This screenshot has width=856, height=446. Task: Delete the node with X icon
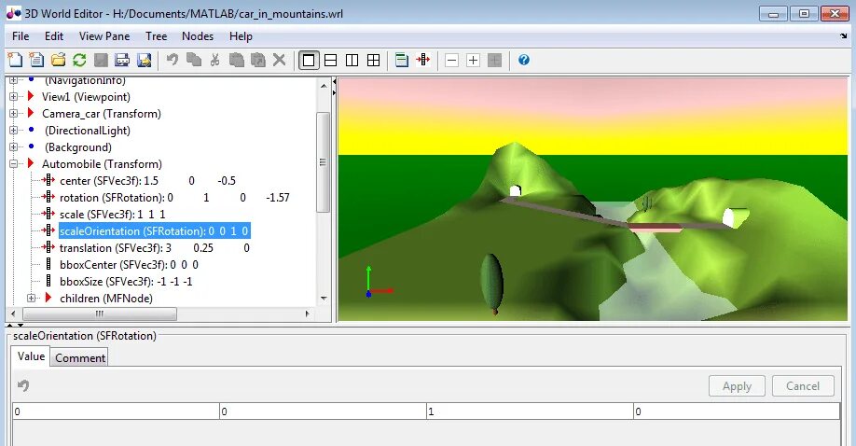pyautogui.click(x=279, y=60)
